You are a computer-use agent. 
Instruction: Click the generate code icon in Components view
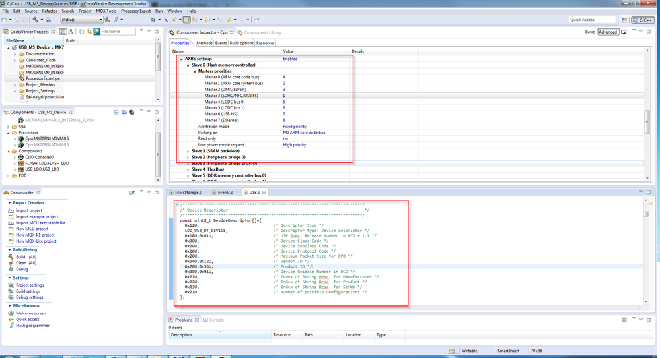[131, 112]
